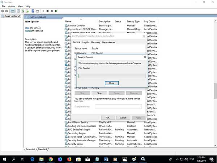Open Settings gear on taskbar
The image size is (217, 163).
coord(143,159)
